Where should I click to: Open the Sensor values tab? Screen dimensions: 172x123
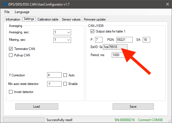coord(71,19)
